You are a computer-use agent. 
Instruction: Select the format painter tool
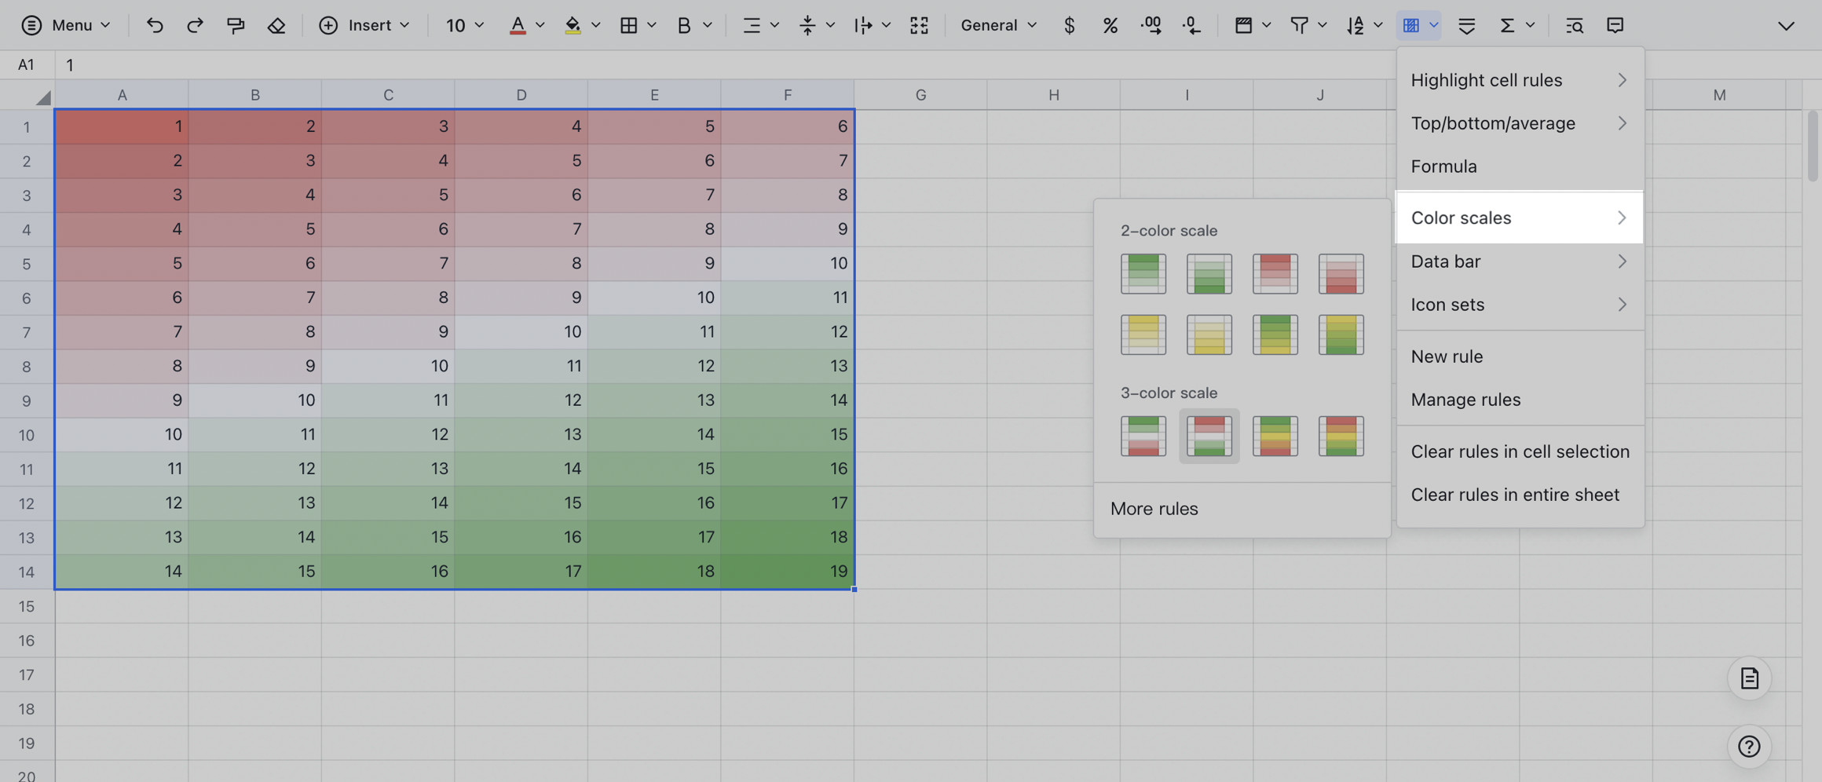click(236, 25)
